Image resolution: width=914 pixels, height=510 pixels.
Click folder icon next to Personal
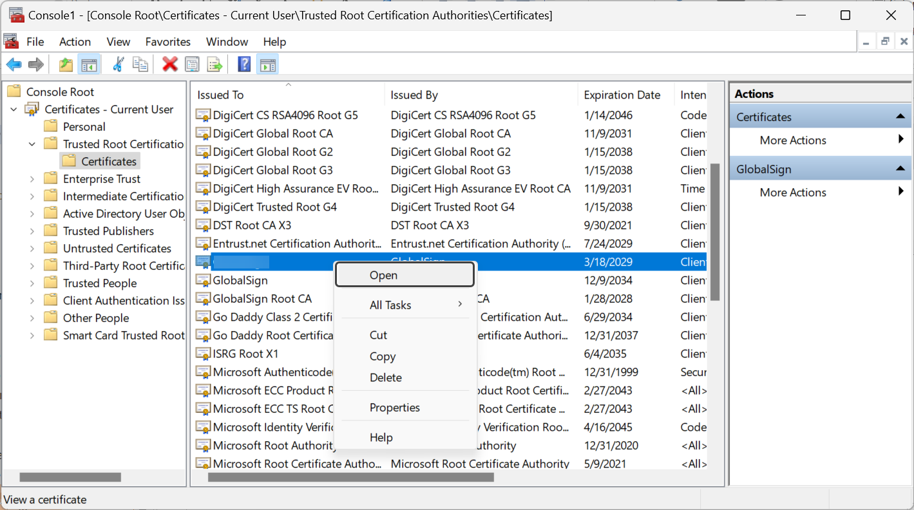pos(51,126)
